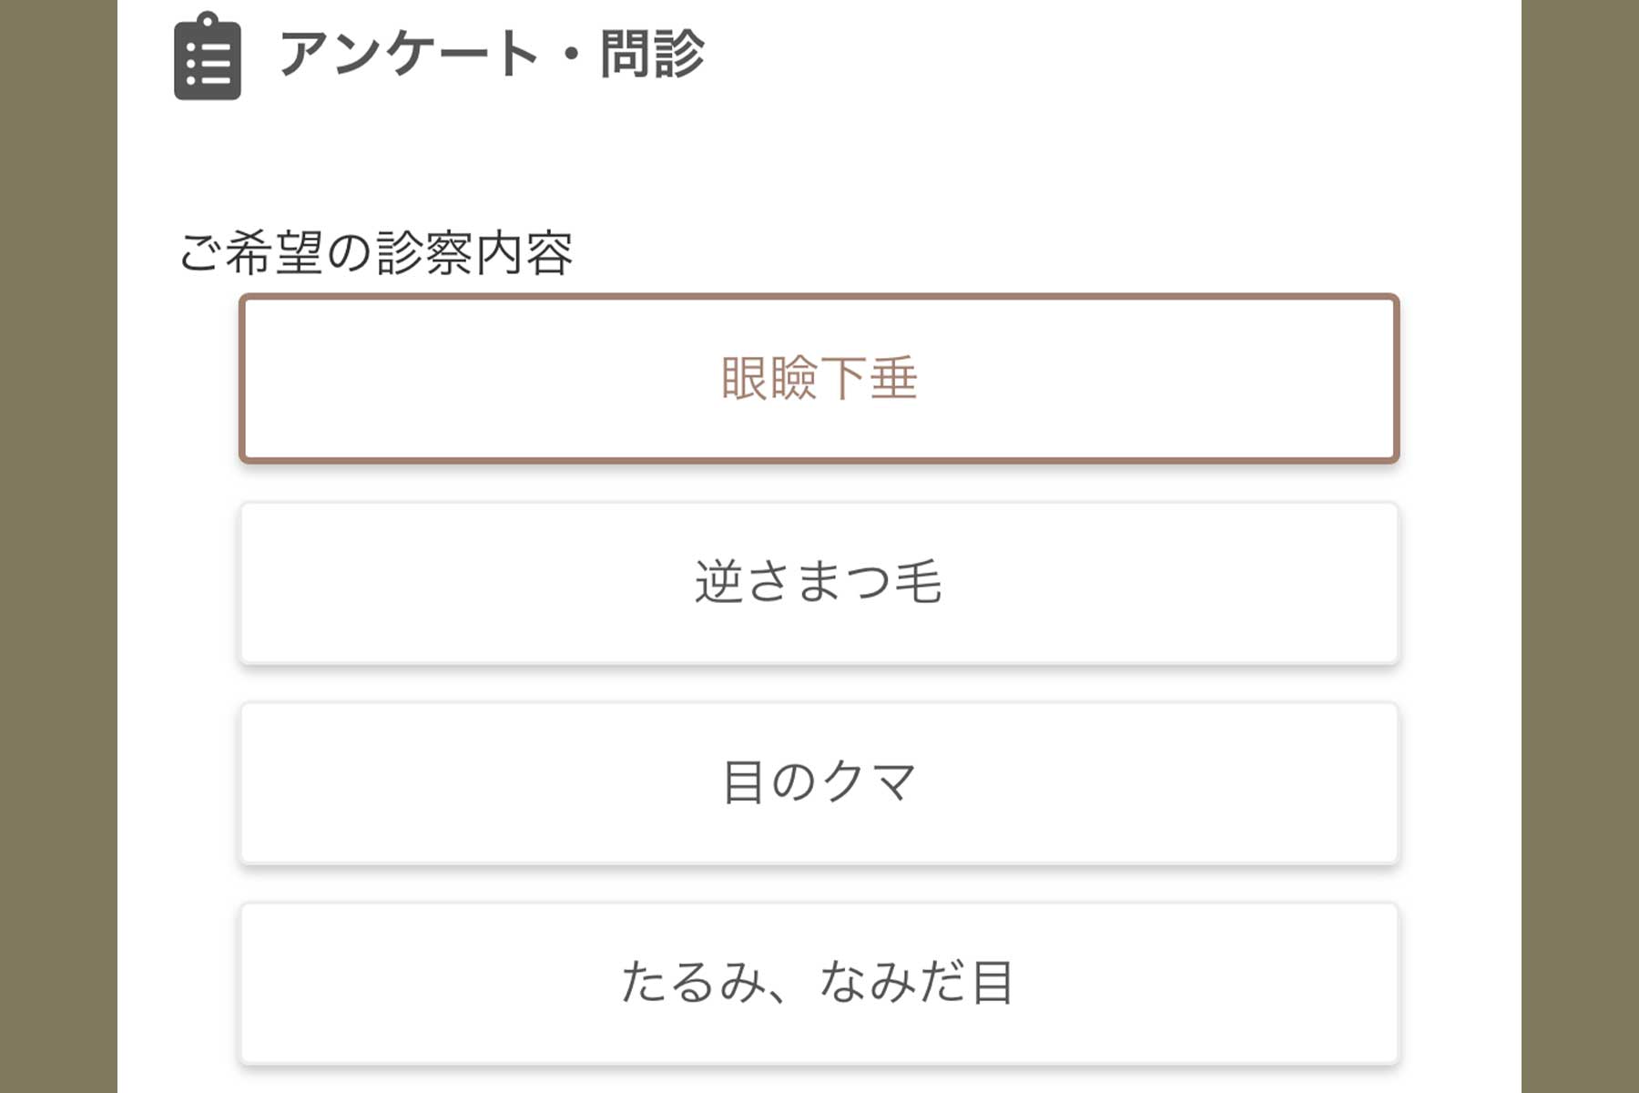The height and width of the screenshot is (1093, 1639).
Task: Tap the clipboard icon beside アンケート・問診
Action: click(x=208, y=58)
